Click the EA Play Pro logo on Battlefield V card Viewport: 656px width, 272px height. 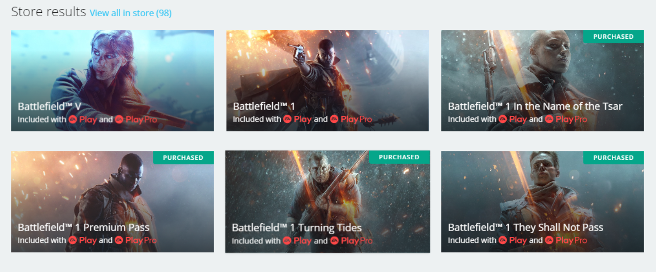(x=136, y=119)
